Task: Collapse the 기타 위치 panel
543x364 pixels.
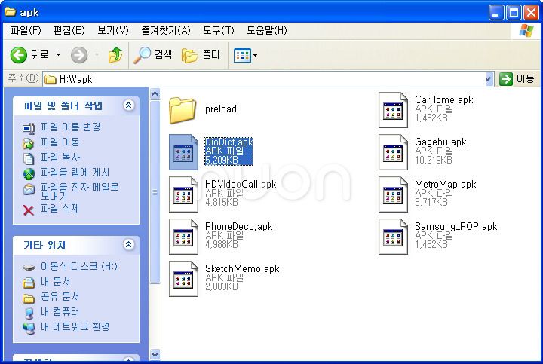Action: [x=128, y=244]
